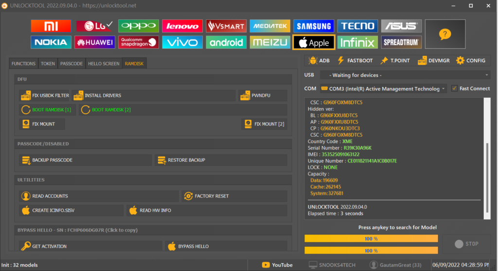Image resolution: width=498 pixels, height=271 pixels.
Task: Open the help question mark tile
Action: [x=445, y=34]
